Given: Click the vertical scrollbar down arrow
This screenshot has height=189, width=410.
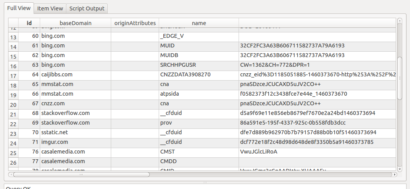Looking at the screenshot, I should click(400, 169).
